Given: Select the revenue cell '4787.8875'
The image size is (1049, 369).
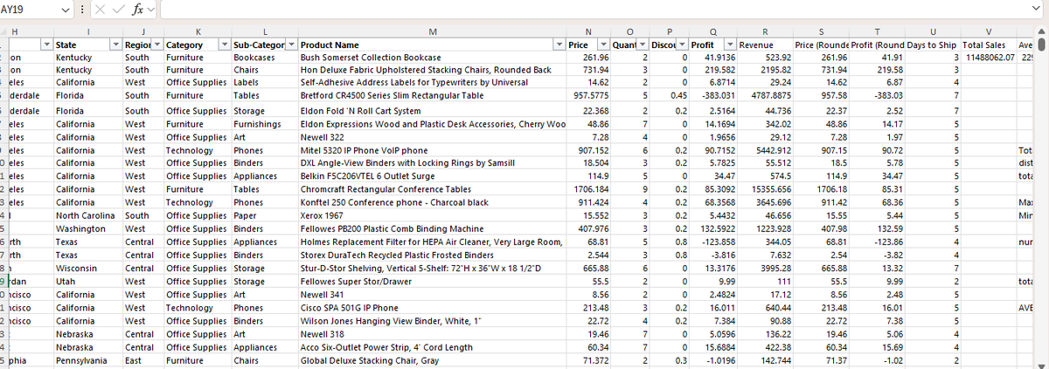Looking at the screenshot, I should pyautogui.click(x=765, y=95).
